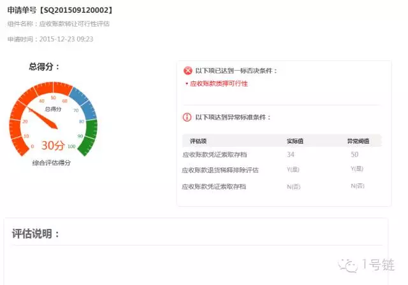Click the actual value 34 cell

pyautogui.click(x=291, y=155)
